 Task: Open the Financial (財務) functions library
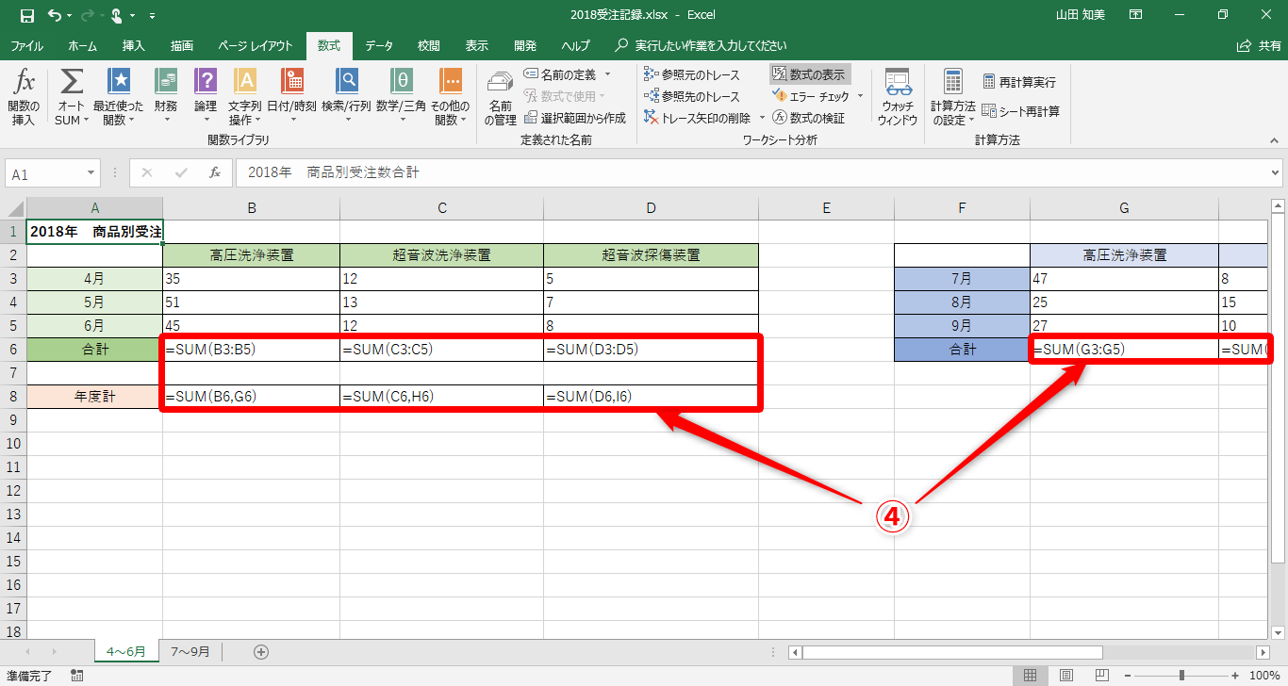tap(166, 97)
